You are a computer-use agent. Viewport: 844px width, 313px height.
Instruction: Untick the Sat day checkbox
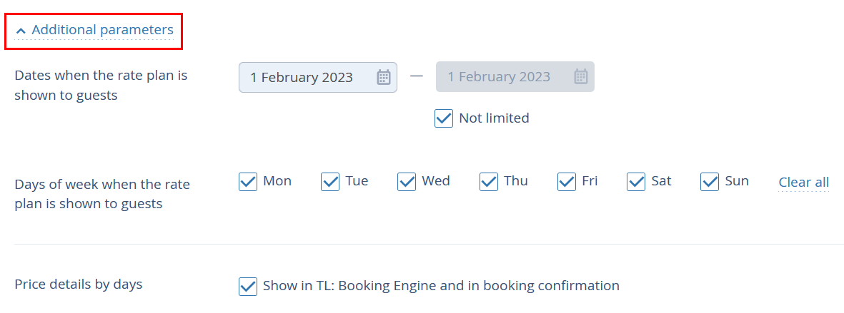(636, 182)
